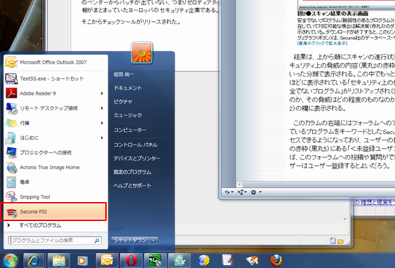Expand the リモート デスクトップ接続 jump list arrow
Image resolution: width=395 pixels, height=268 pixels.
click(x=102, y=108)
